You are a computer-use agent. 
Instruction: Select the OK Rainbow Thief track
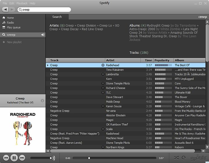click(x=126, y=124)
